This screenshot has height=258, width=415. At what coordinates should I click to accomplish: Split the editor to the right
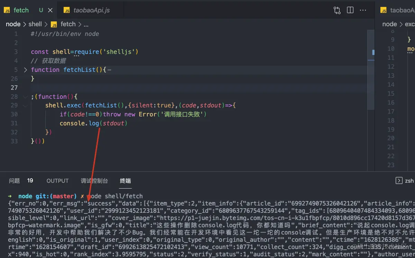[x=350, y=10]
